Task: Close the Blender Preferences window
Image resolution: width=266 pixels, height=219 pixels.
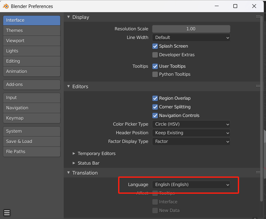Action: point(254,6)
